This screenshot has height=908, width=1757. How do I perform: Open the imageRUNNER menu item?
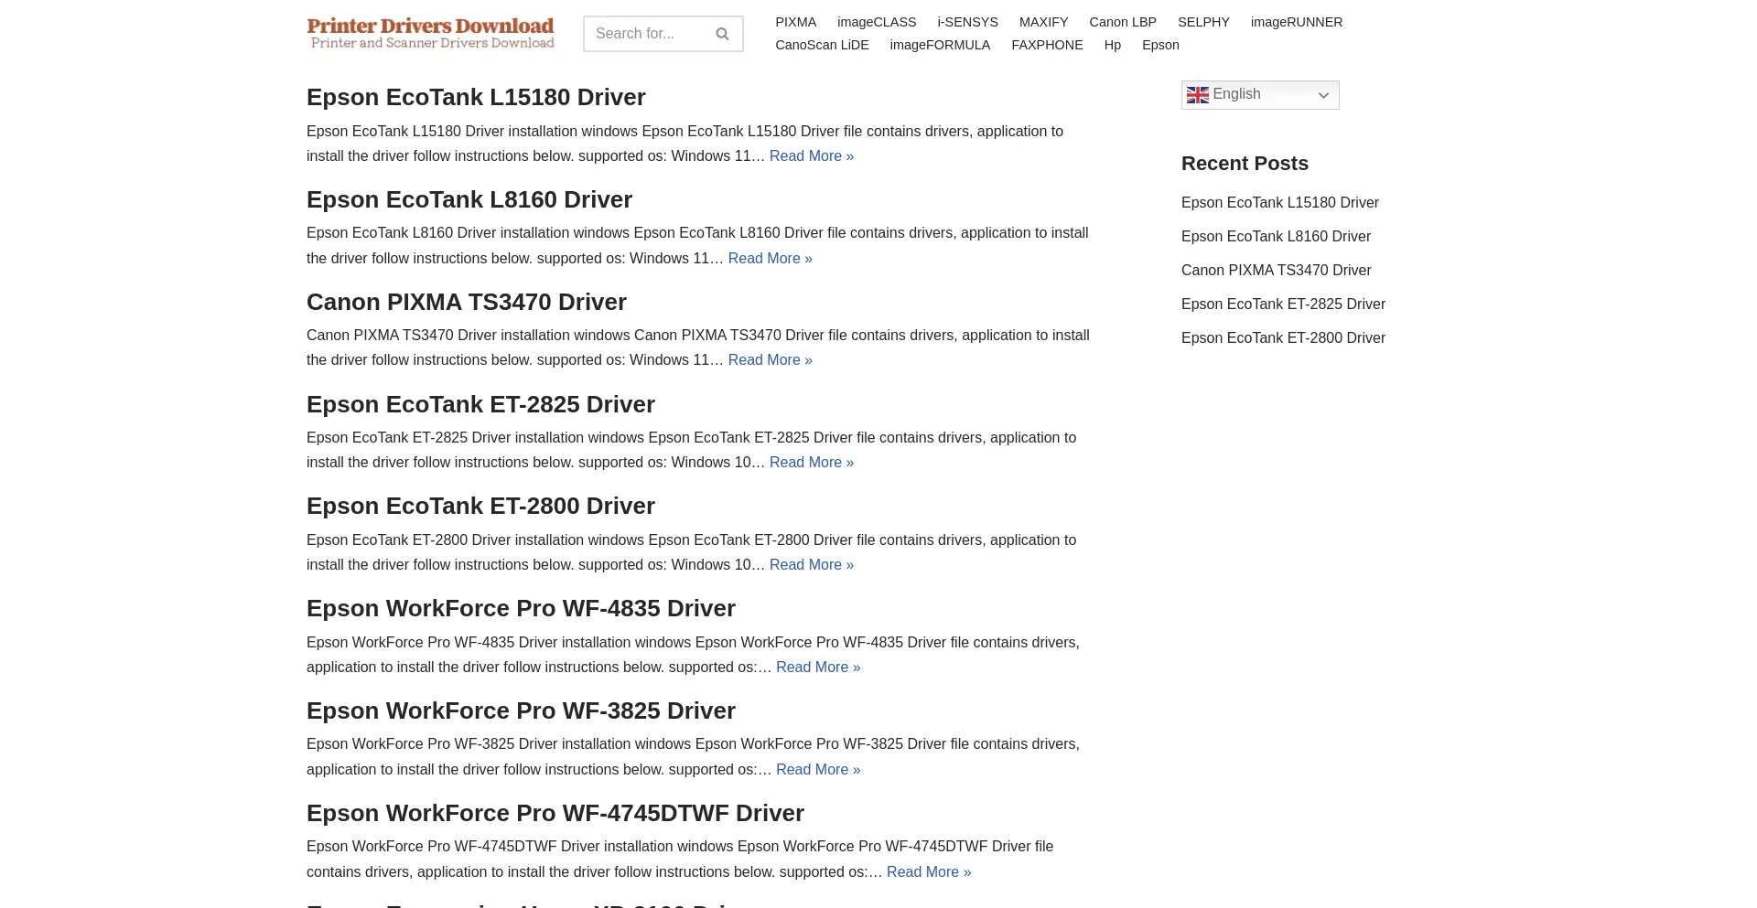(1297, 22)
